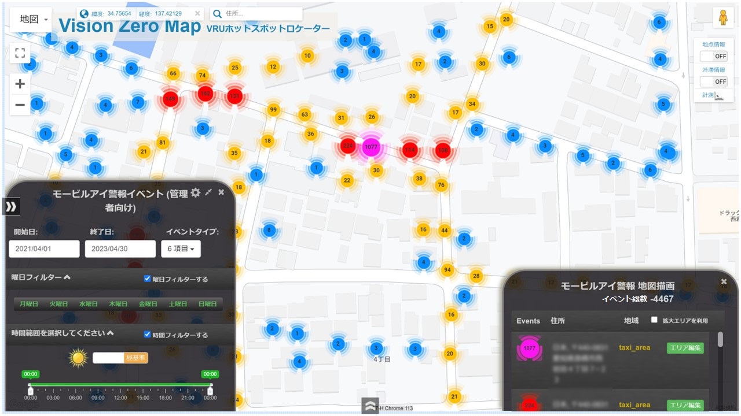
Task: Uncheck 時間フィルターする checkbox
Action: coord(147,334)
